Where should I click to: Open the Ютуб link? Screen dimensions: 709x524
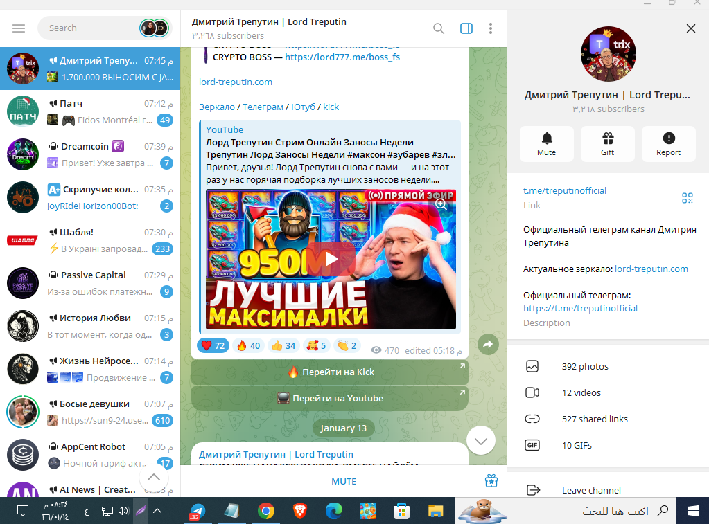pyautogui.click(x=303, y=107)
